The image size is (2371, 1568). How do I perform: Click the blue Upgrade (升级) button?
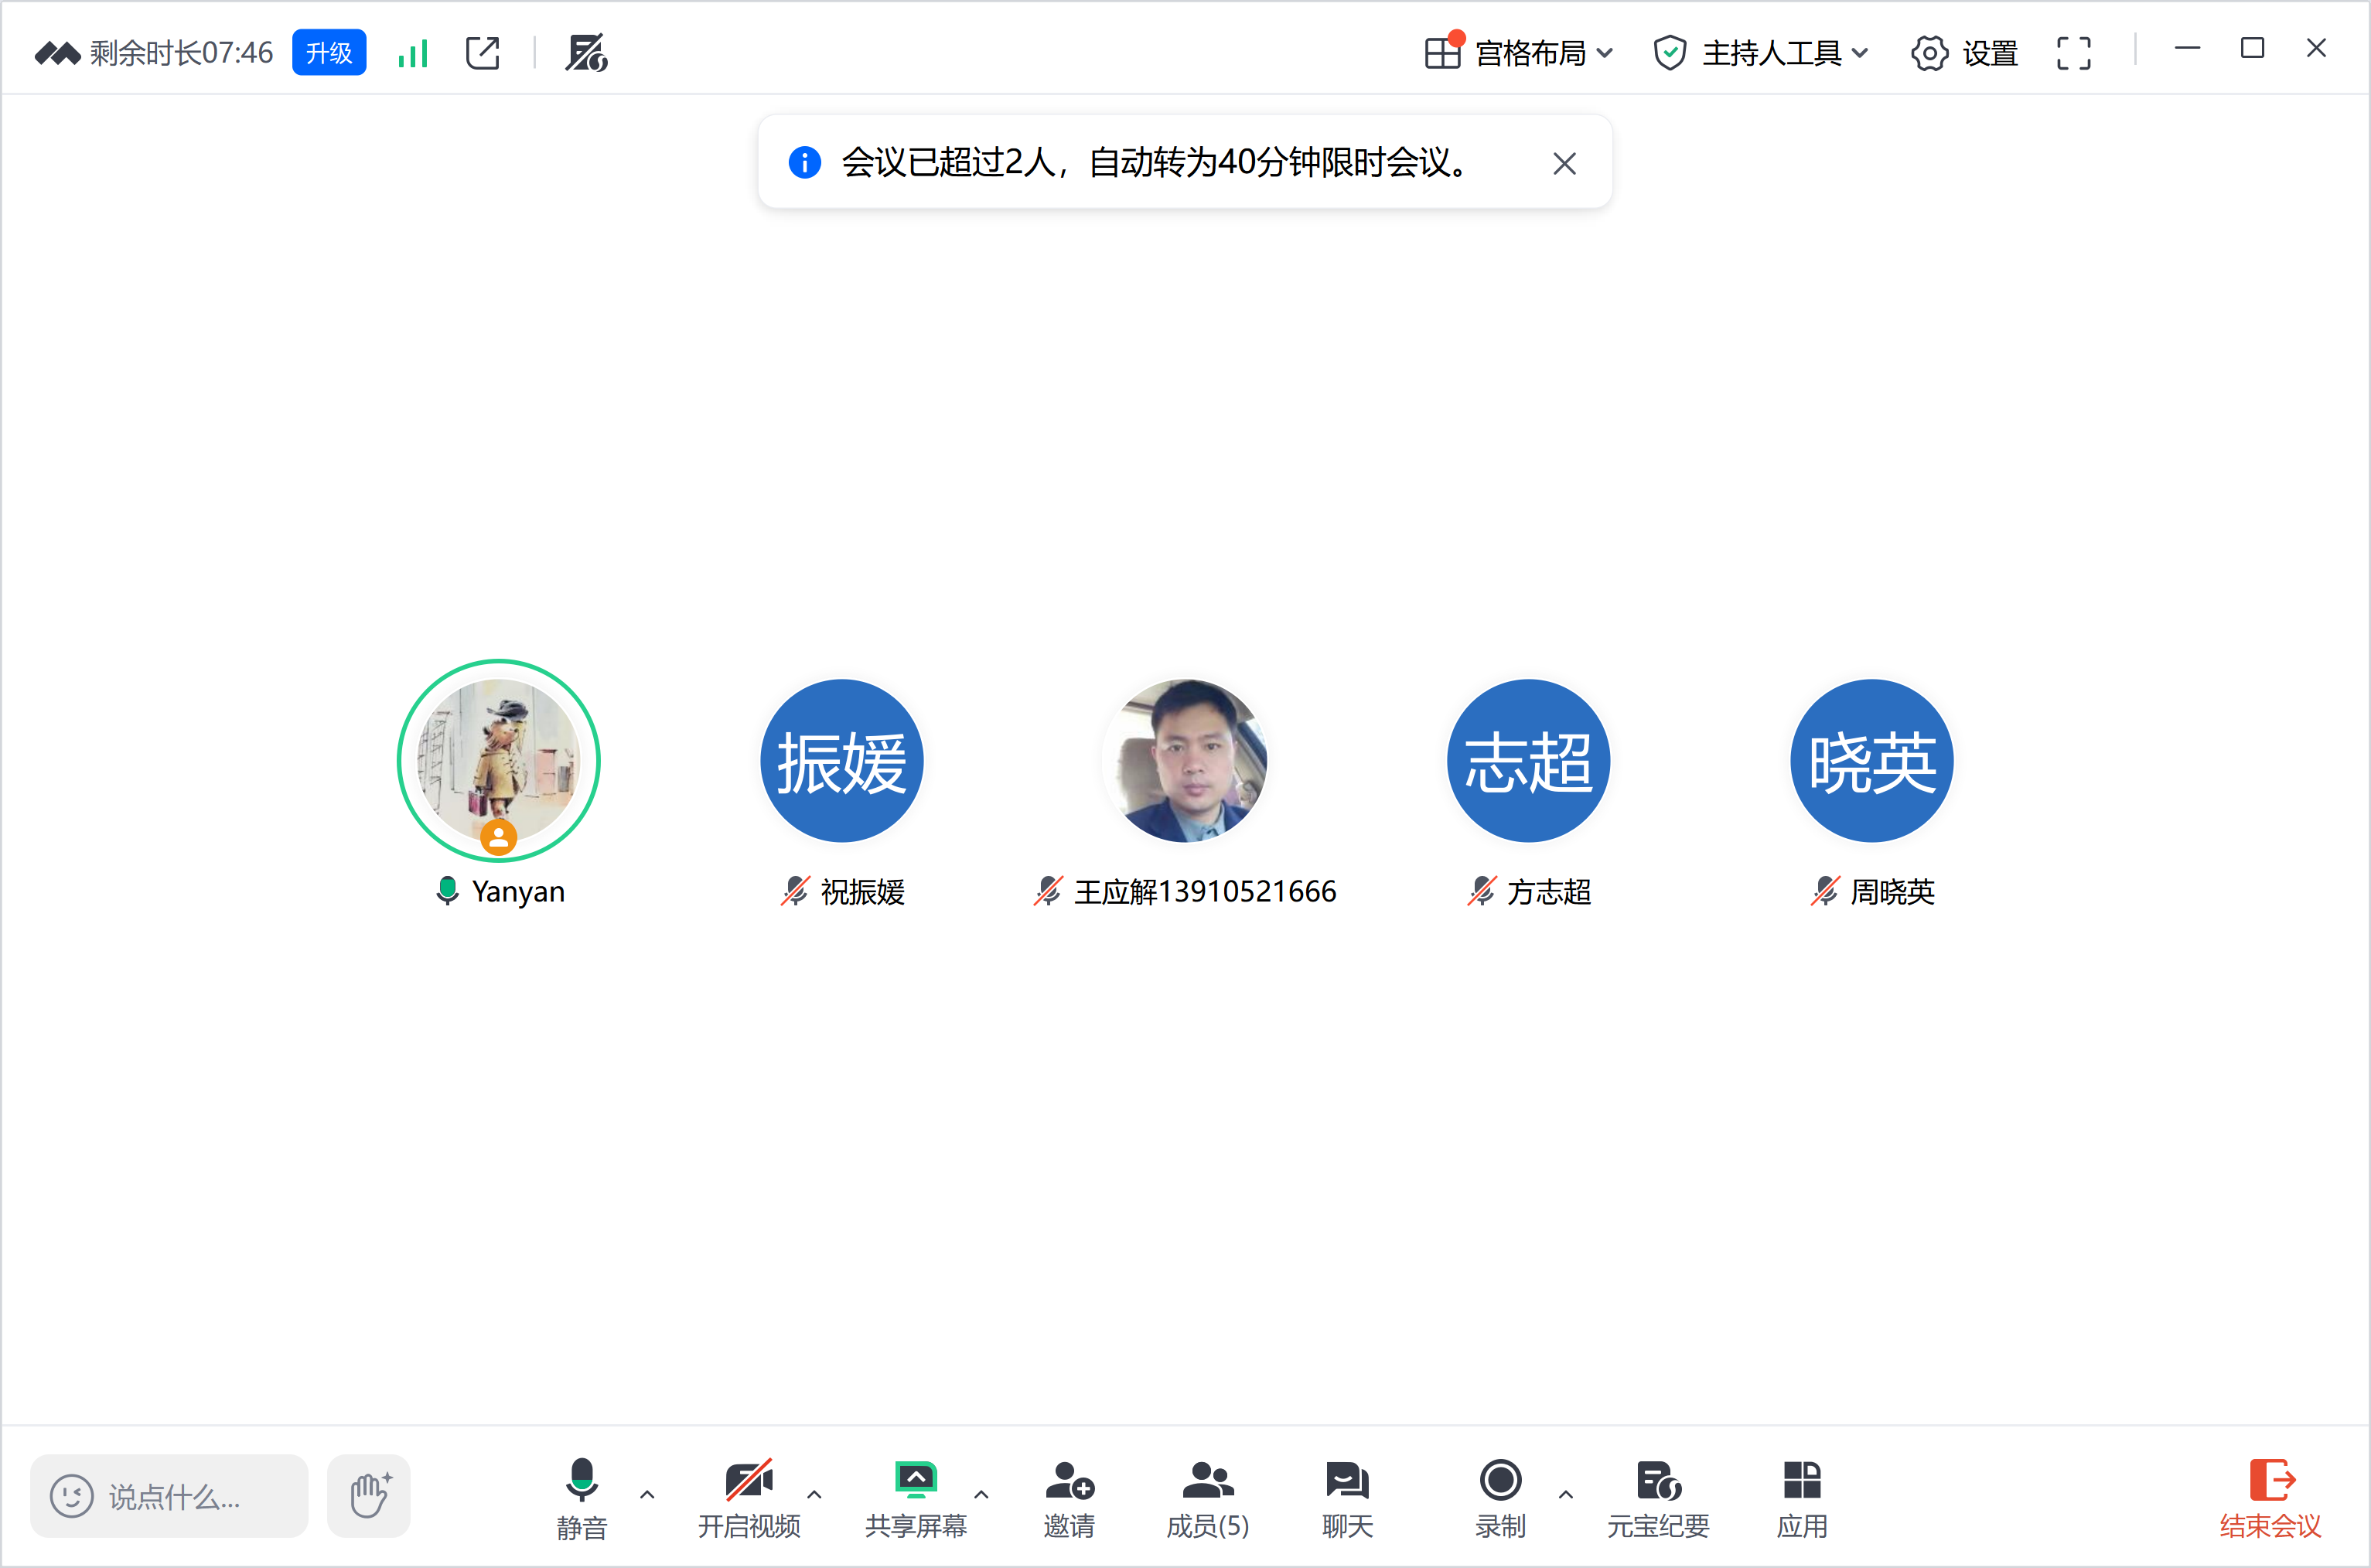coord(329,53)
